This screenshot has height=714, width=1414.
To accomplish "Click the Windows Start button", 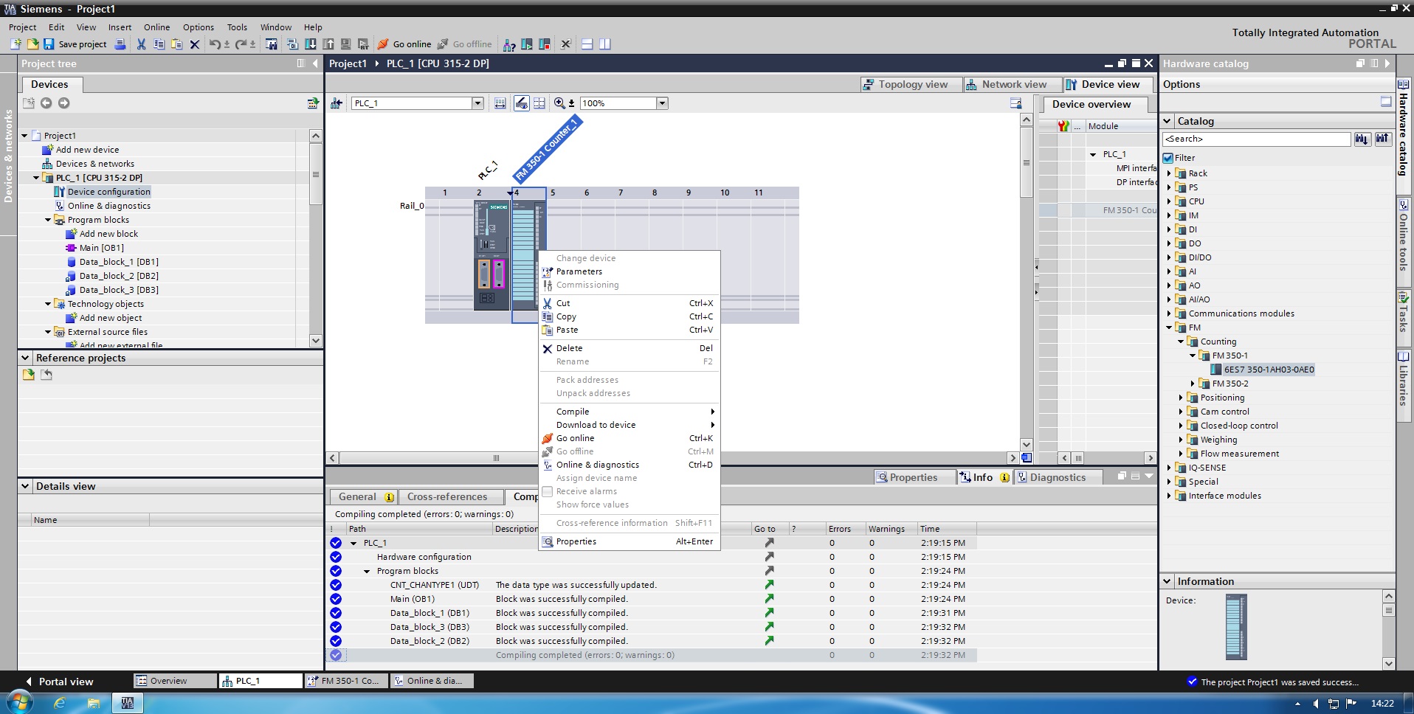I will [x=20, y=702].
